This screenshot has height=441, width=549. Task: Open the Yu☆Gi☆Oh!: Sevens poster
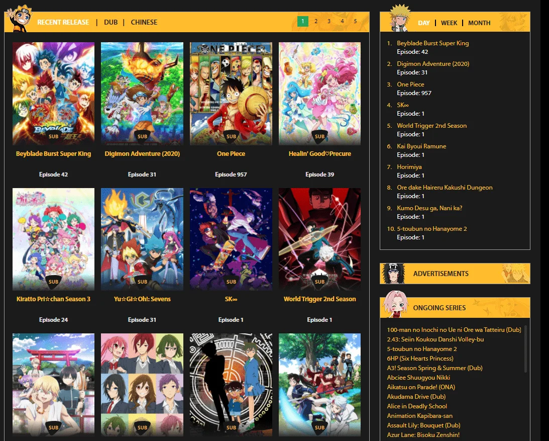click(x=142, y=239)
